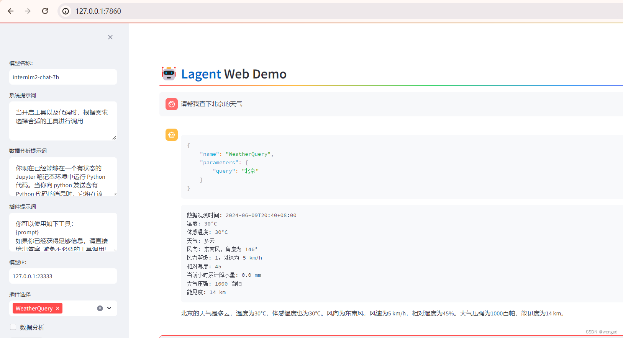Edit the model IP field 127.0.0.1:23333

[63, 276]
